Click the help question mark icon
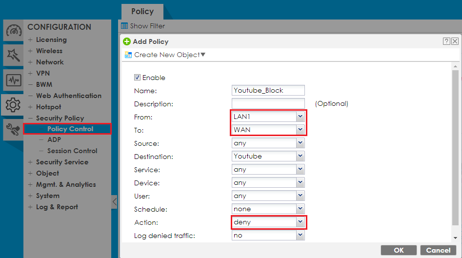The height and width of the screenshot is (258, 462). tap(446, 41)
